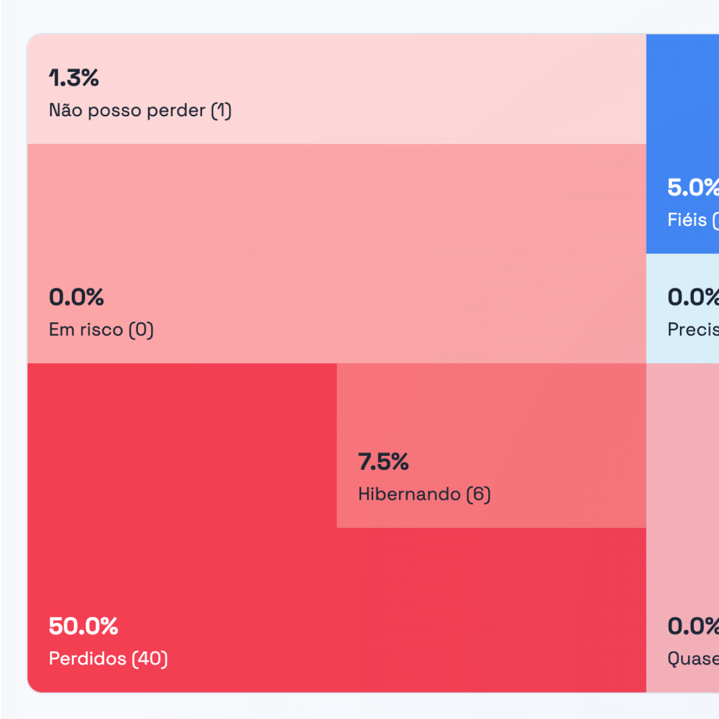Screen dimensions: 719x719
Task: Open the 'Fiéis' segment label
Action: [689, 220]
